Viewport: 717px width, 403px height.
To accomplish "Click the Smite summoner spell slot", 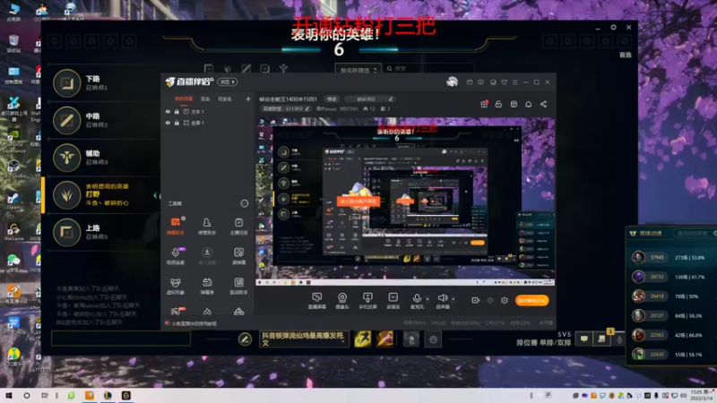I will point(385,339).
